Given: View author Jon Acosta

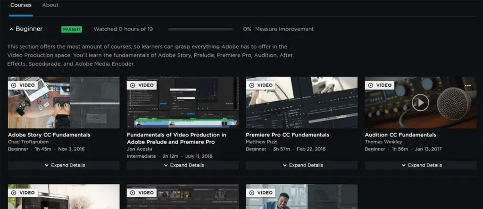Looking at the screenshot, I should (140, 149).
